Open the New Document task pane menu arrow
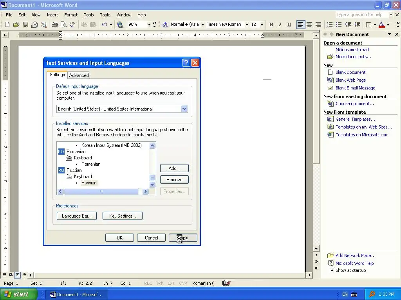The image size is (401, 300). click(390, 34)
